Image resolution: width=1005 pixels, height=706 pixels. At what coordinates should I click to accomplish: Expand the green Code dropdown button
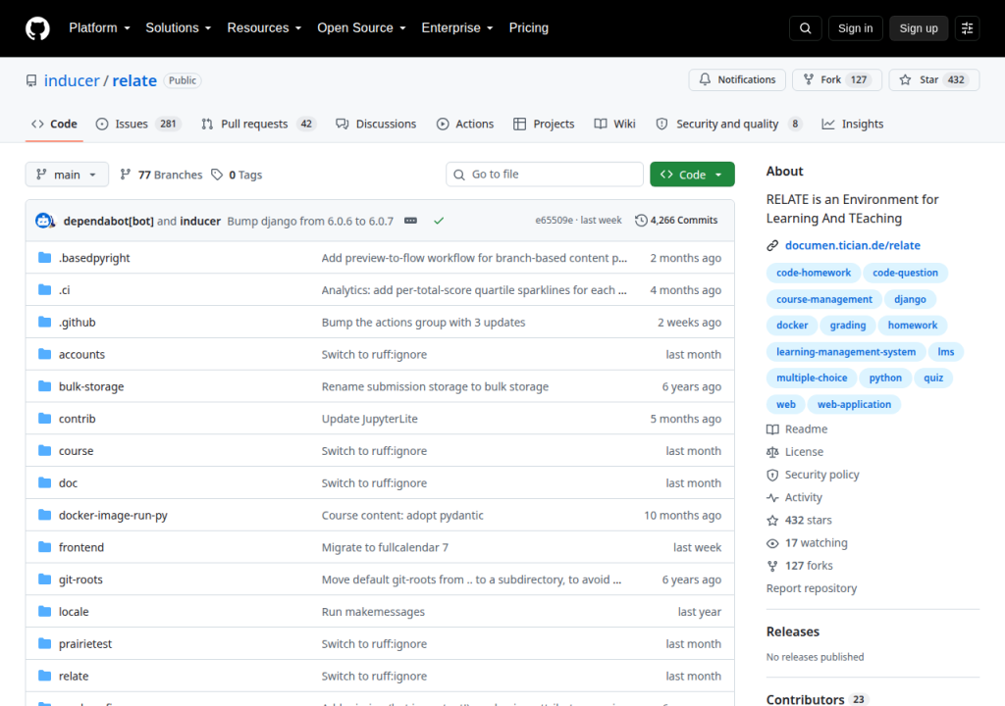692,175
